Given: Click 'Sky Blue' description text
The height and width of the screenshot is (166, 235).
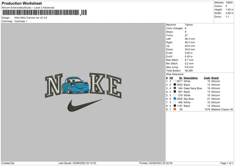Looking at the screenshot, I should tap(189, 99).
